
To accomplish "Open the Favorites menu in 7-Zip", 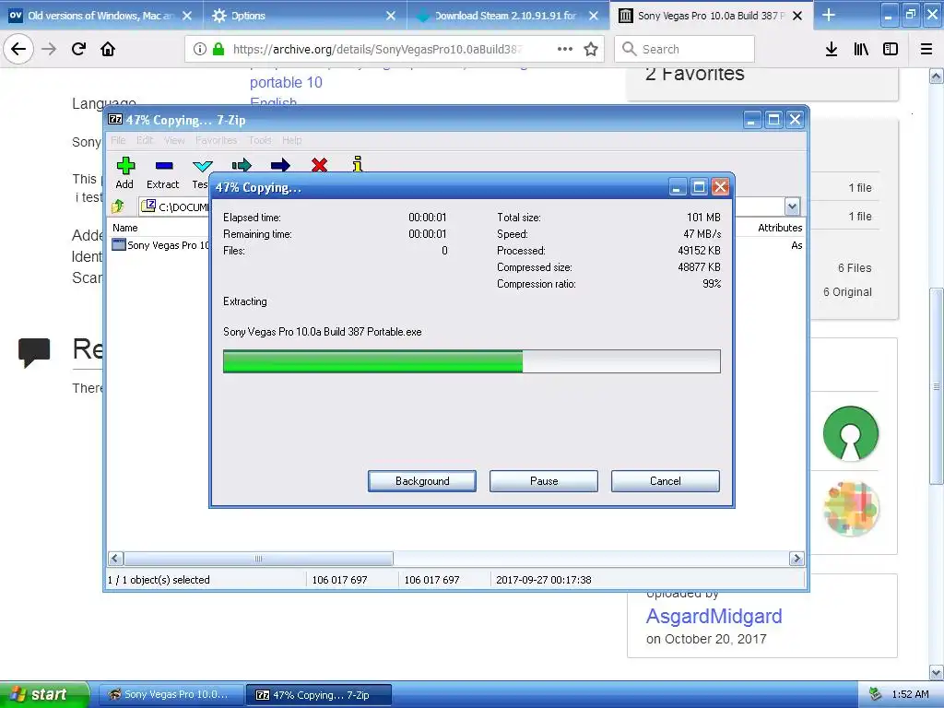I will click(x=216, y=140).
